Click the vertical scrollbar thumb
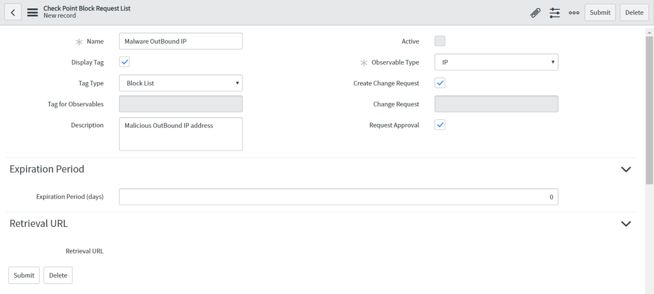This screenshot has height=294, width=654. click(x=649, y=110)
